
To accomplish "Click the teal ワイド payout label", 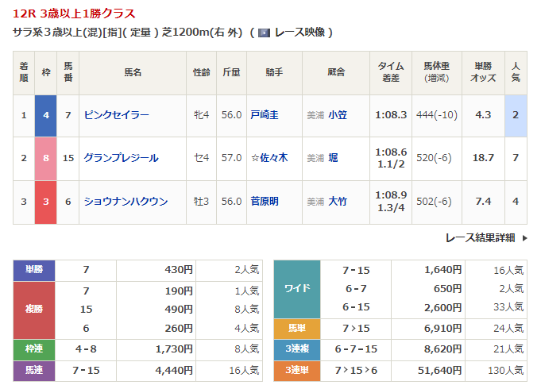I will 297,288.
